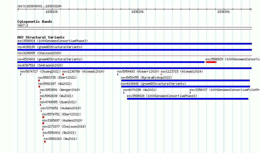Select nsv3953891 Wenger2019 variant

point(60,90)
